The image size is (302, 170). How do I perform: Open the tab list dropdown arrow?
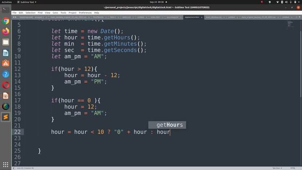pos(300,17)
